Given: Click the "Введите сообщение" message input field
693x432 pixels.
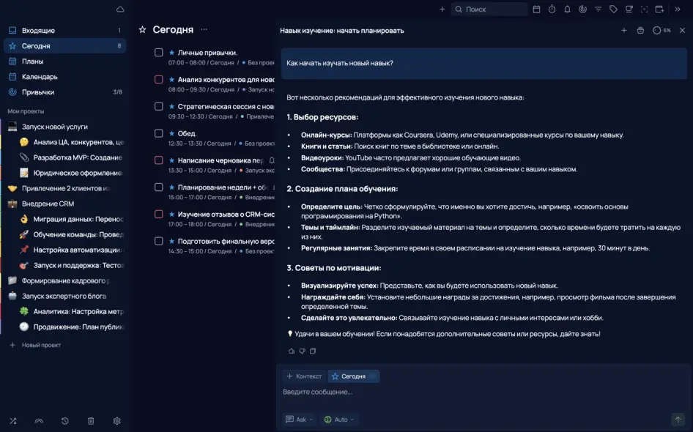Looking at the screenshot, I should tap(476, 392).
